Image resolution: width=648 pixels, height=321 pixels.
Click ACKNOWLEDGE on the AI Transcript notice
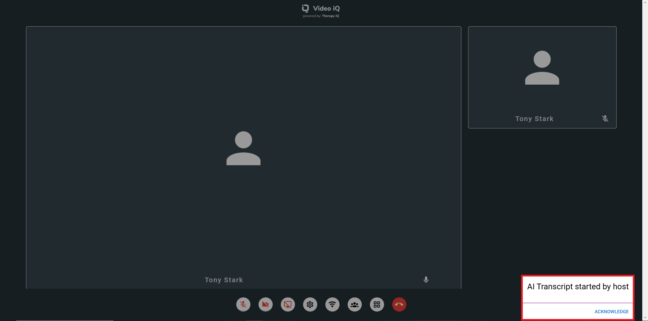coord(612,312)
